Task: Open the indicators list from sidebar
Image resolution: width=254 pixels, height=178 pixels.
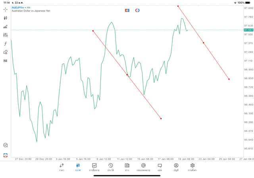Action: (6, 27)
